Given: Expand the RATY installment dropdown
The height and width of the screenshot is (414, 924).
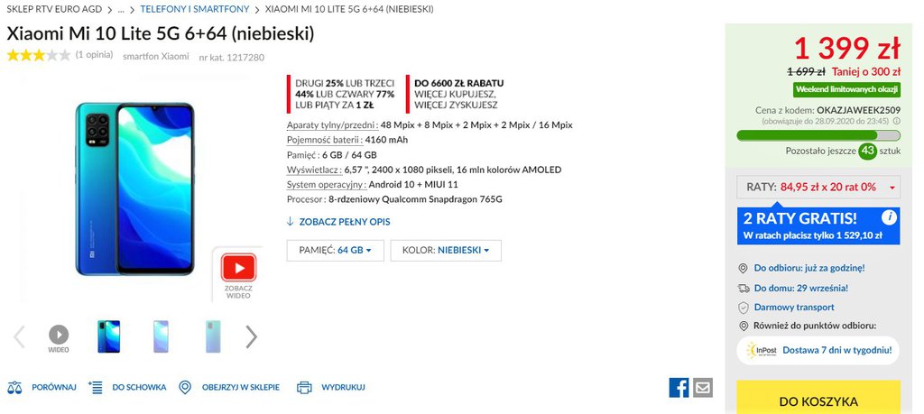Looking at the screenshot, I should [x=819, y=188].
